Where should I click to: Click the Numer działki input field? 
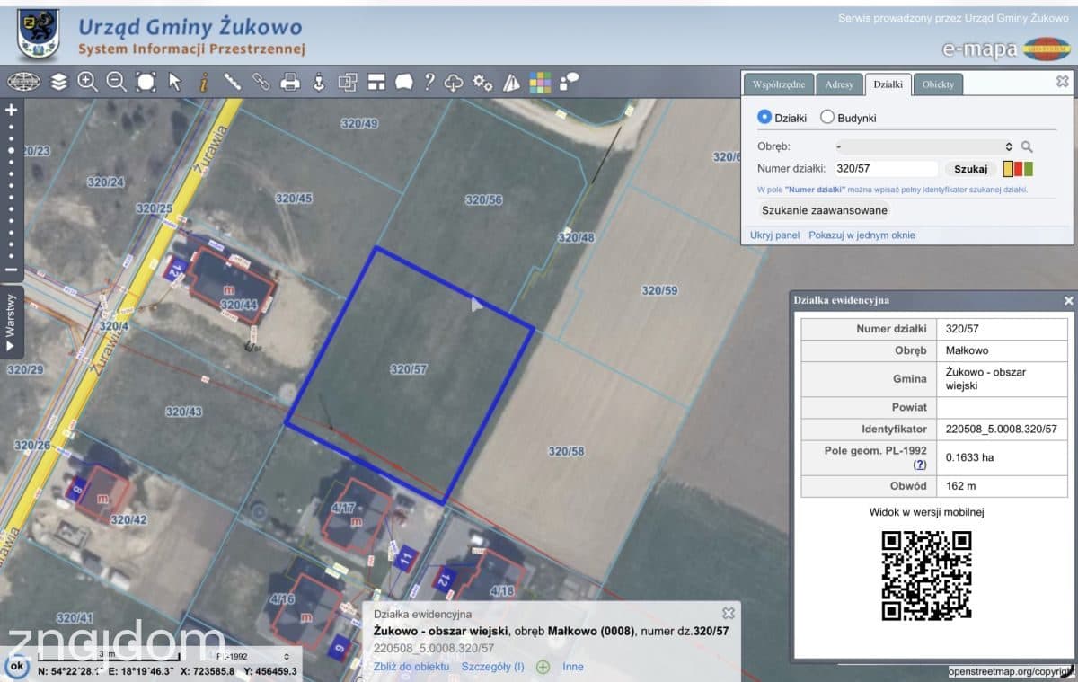886,168
